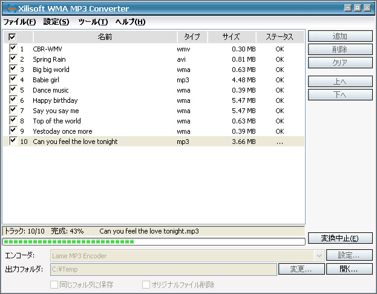Click the 開く... open folder button
Screen dimensions: 377x294
[349, 269]
